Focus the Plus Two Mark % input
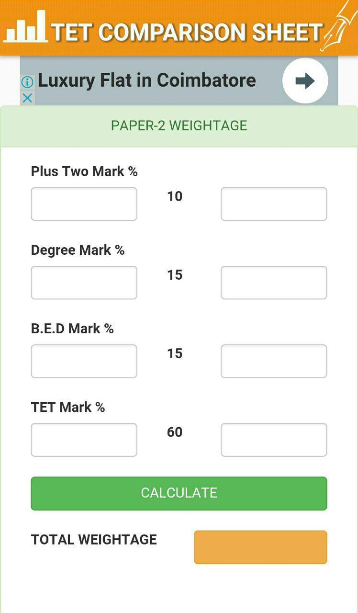The width and height of the screenshot is (358, 613). (84, 204)
